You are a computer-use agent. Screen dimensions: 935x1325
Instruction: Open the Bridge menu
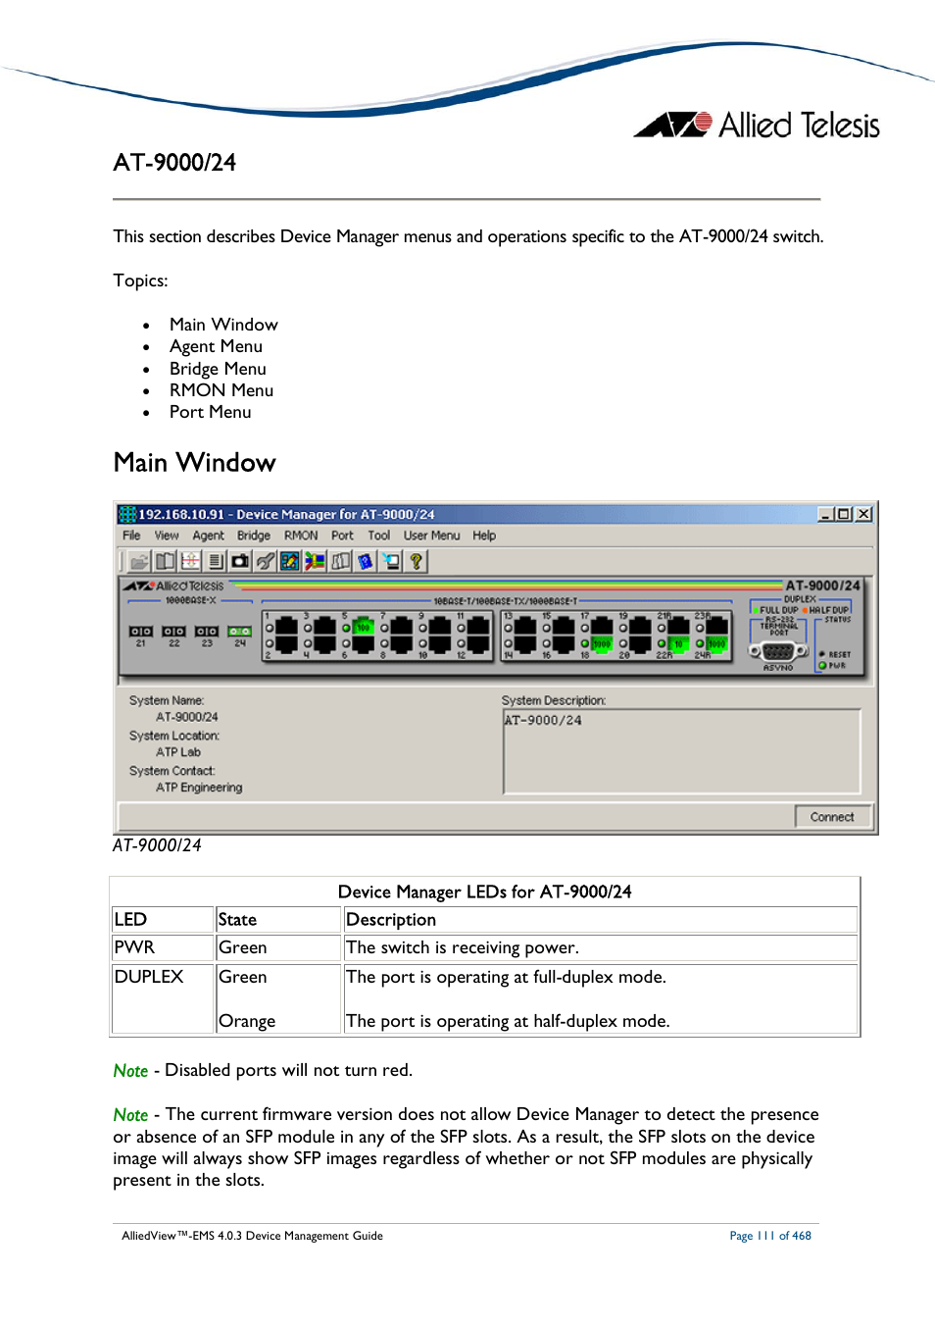tap(254, 535)
